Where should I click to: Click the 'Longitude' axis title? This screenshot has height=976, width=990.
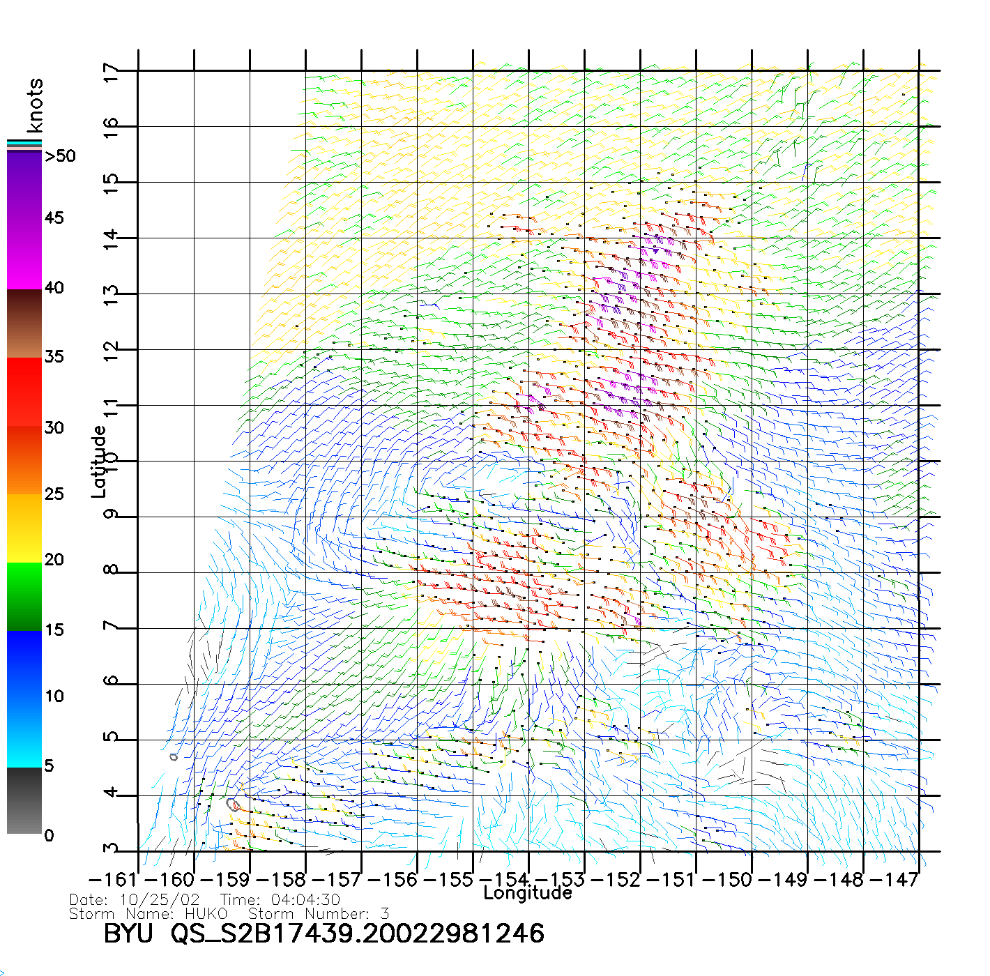tap(528, 893)
